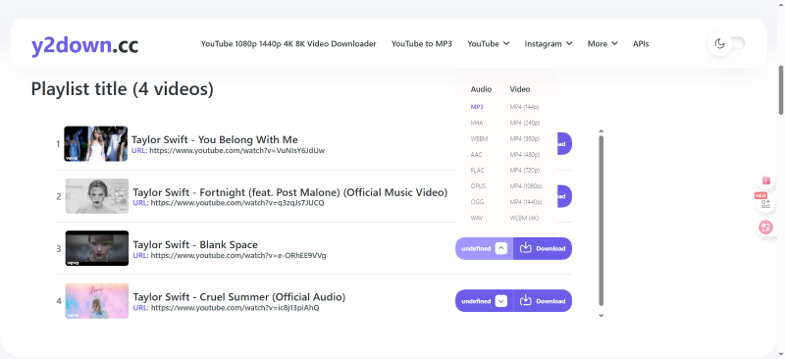Pick OPUS audio format
The image size is (785, 359).
click(x=478, y=186)
